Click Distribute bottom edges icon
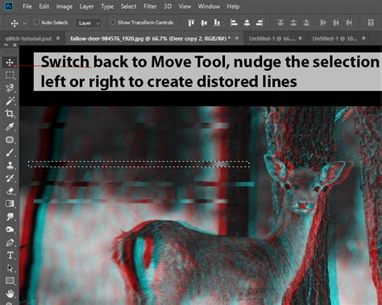 [x=306, y=23]
